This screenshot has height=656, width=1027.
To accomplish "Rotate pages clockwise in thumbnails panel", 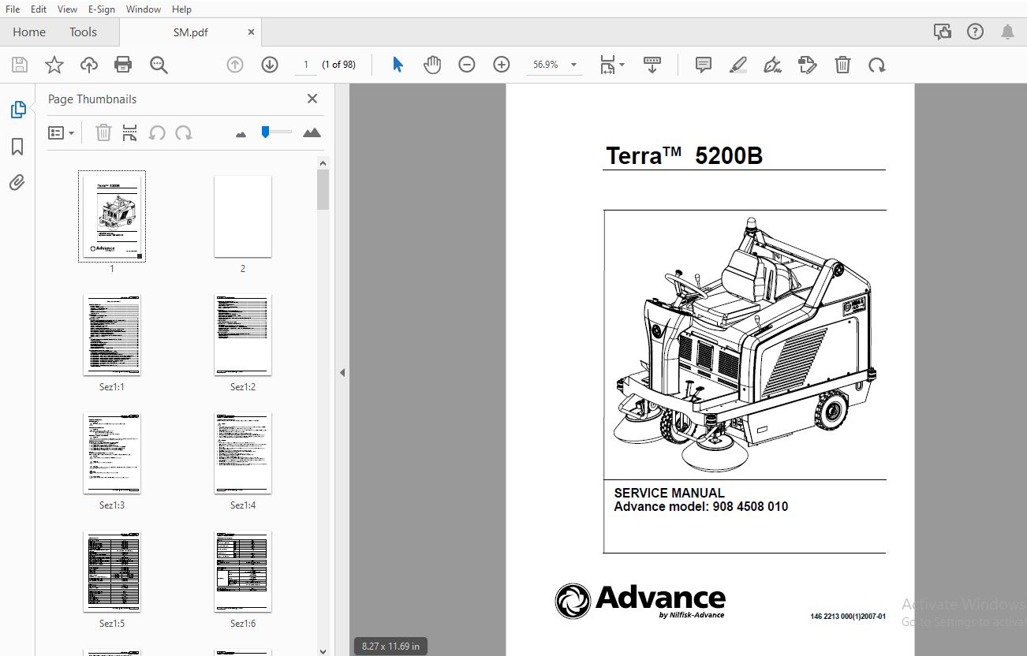I will tap(184, 132).
